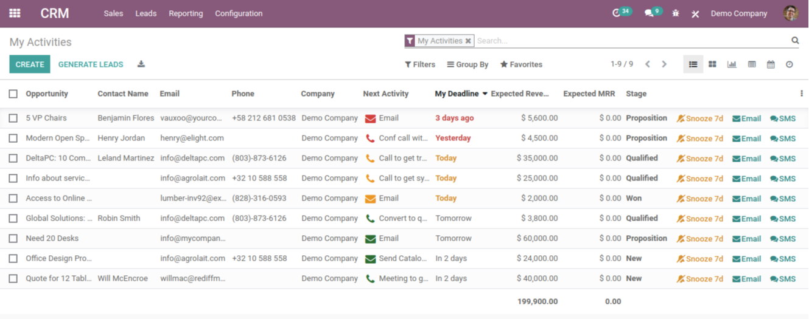This screenshot has width=809, height=319.
Task: Open the calendar view
Action: (771, 64)
